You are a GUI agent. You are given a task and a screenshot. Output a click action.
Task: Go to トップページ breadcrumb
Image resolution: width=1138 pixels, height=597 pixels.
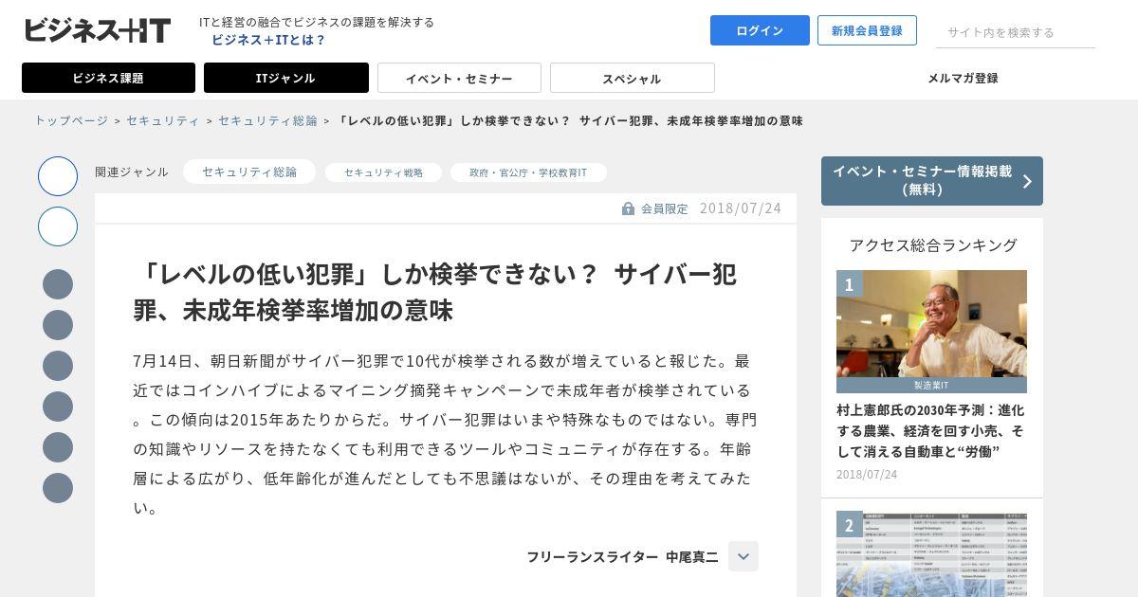pyautogui.click(x=71, y=120)
